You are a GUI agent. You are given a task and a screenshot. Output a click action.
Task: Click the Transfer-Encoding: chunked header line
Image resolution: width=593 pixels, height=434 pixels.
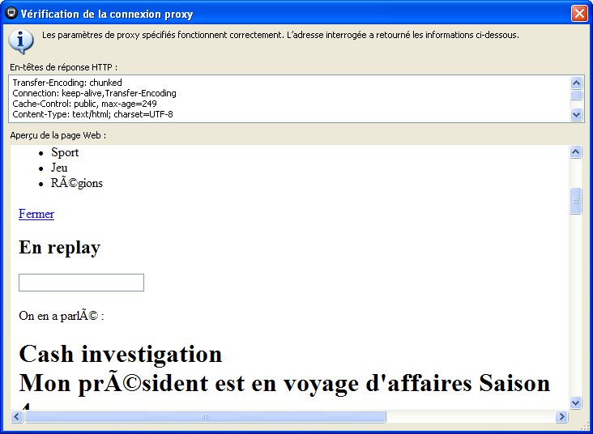pyautogui.click(x=67, y=83)
